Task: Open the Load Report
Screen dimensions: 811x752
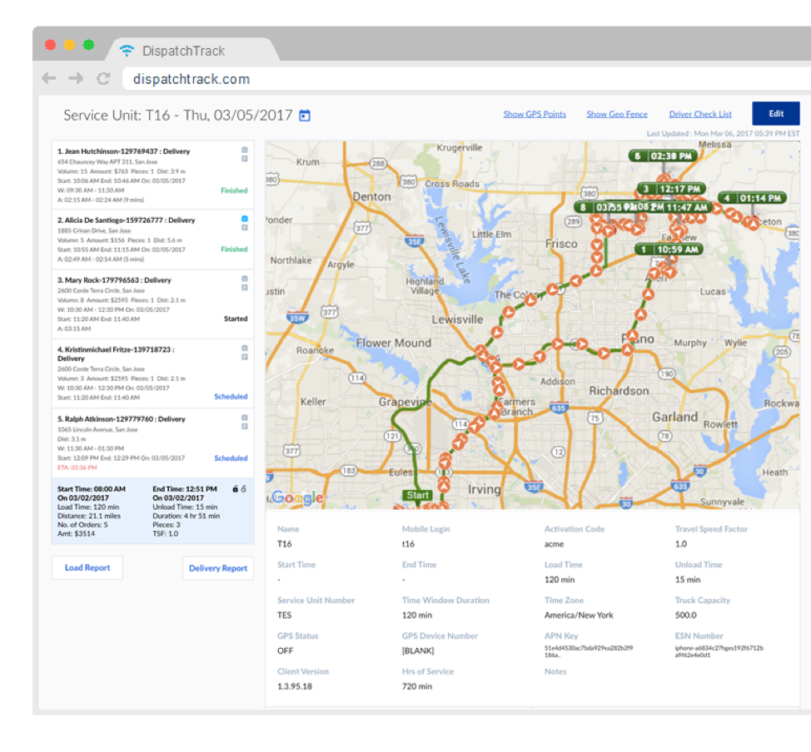Action: click(87, 567)
